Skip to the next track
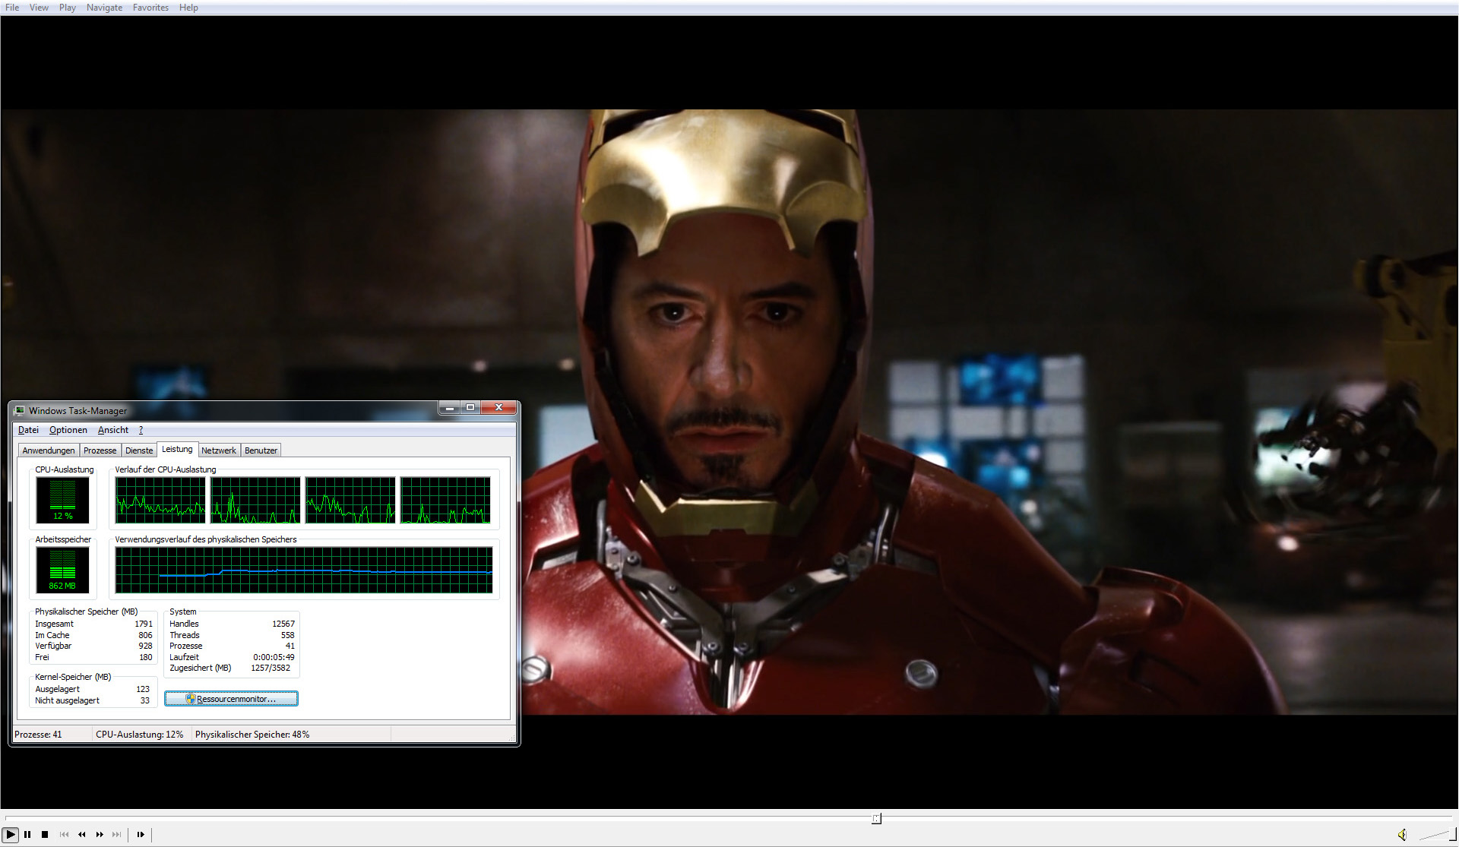The width and height of the screenshot is (1459, 847). pos(116,834)
